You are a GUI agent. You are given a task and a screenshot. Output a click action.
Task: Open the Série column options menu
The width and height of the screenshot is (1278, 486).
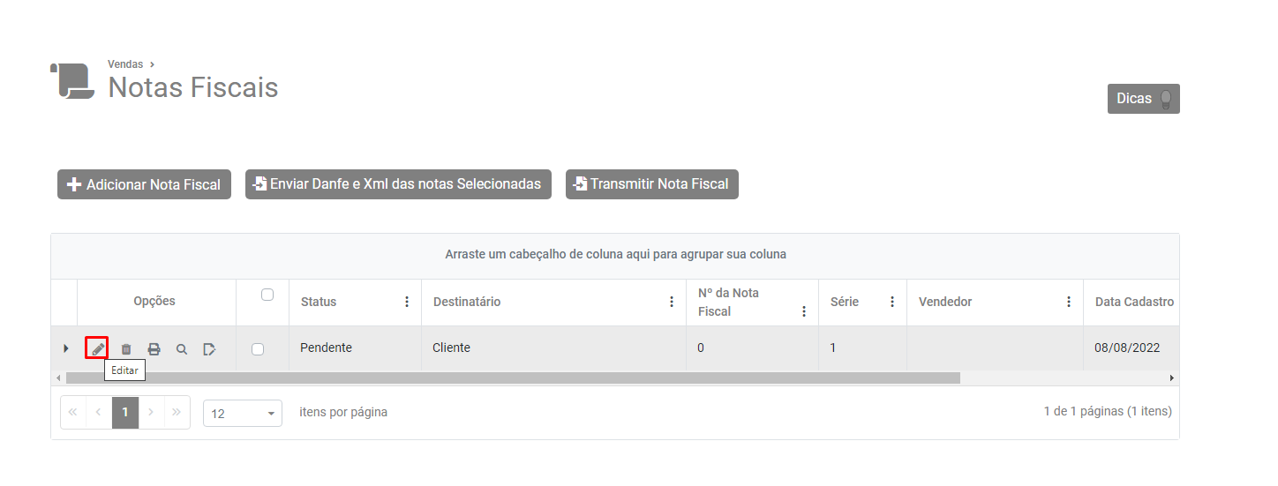coord(892,302)
